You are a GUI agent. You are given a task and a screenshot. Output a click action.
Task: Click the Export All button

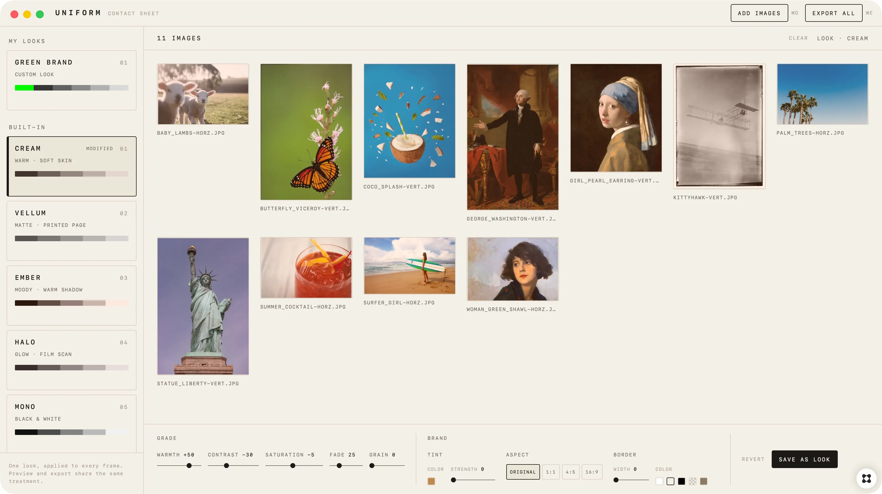(x=833, y=13)
